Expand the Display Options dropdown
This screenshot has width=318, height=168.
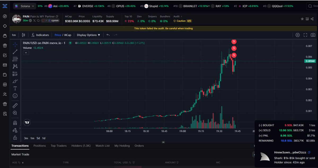click(89, 35)
